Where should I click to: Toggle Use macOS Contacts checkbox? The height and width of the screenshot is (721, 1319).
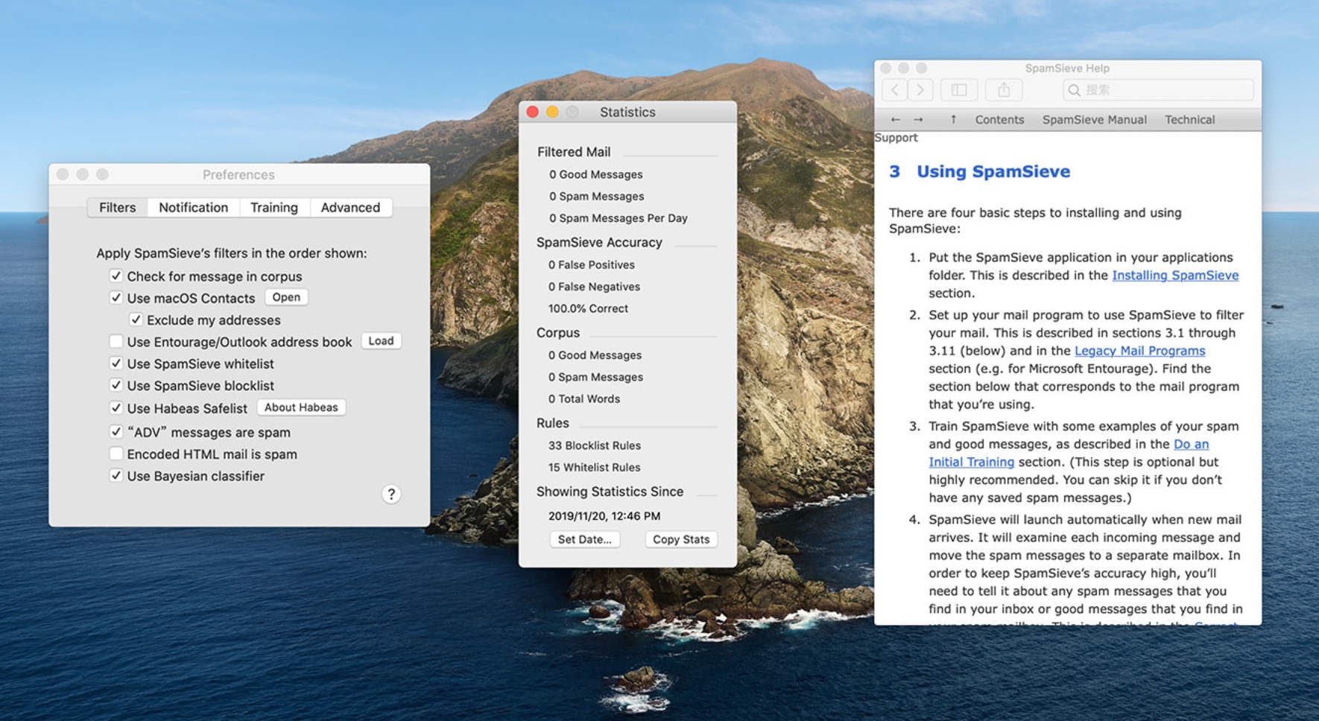coord(116,297)
